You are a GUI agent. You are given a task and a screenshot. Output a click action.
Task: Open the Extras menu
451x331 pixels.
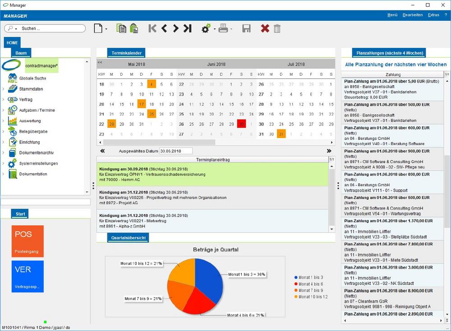(433, 15)
